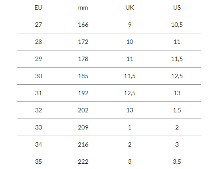Click the US column header
213x169 pixels.
(x=177, y=7)
